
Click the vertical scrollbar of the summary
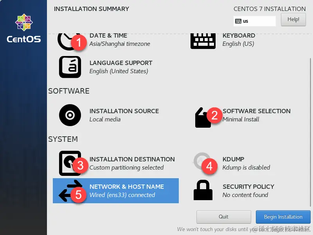[310, 132]
